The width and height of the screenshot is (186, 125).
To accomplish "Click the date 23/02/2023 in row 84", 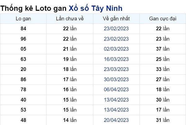I will click(x=116, y=29).
